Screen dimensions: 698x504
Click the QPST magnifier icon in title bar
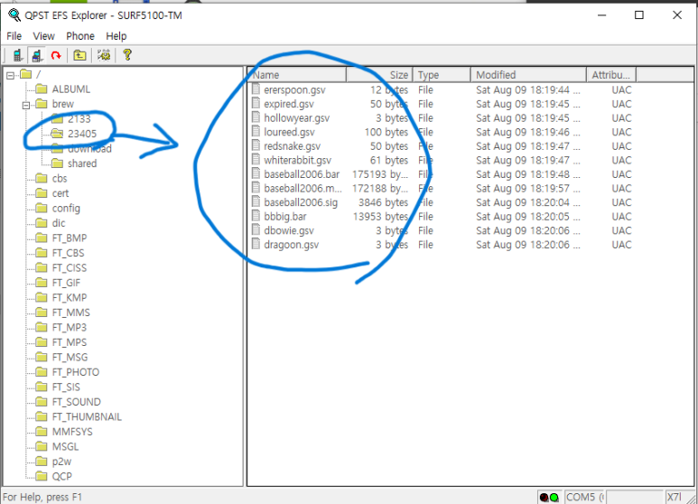[14, 15]
